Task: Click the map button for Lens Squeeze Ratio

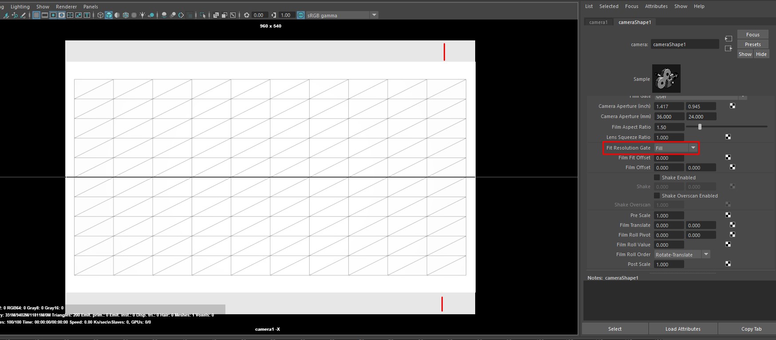Action: (x=728, y=137)
